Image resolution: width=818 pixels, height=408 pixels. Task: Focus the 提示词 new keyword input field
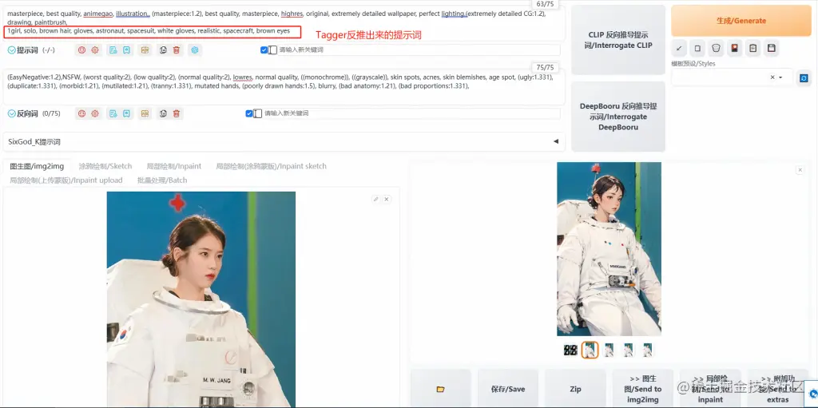coord(419,50)
